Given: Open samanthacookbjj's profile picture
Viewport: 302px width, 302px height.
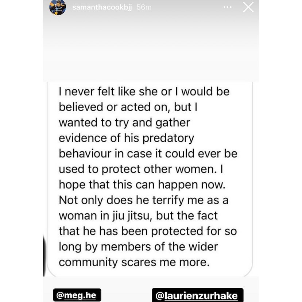Looking at the screenshot, I should click(x=58, y=7).
